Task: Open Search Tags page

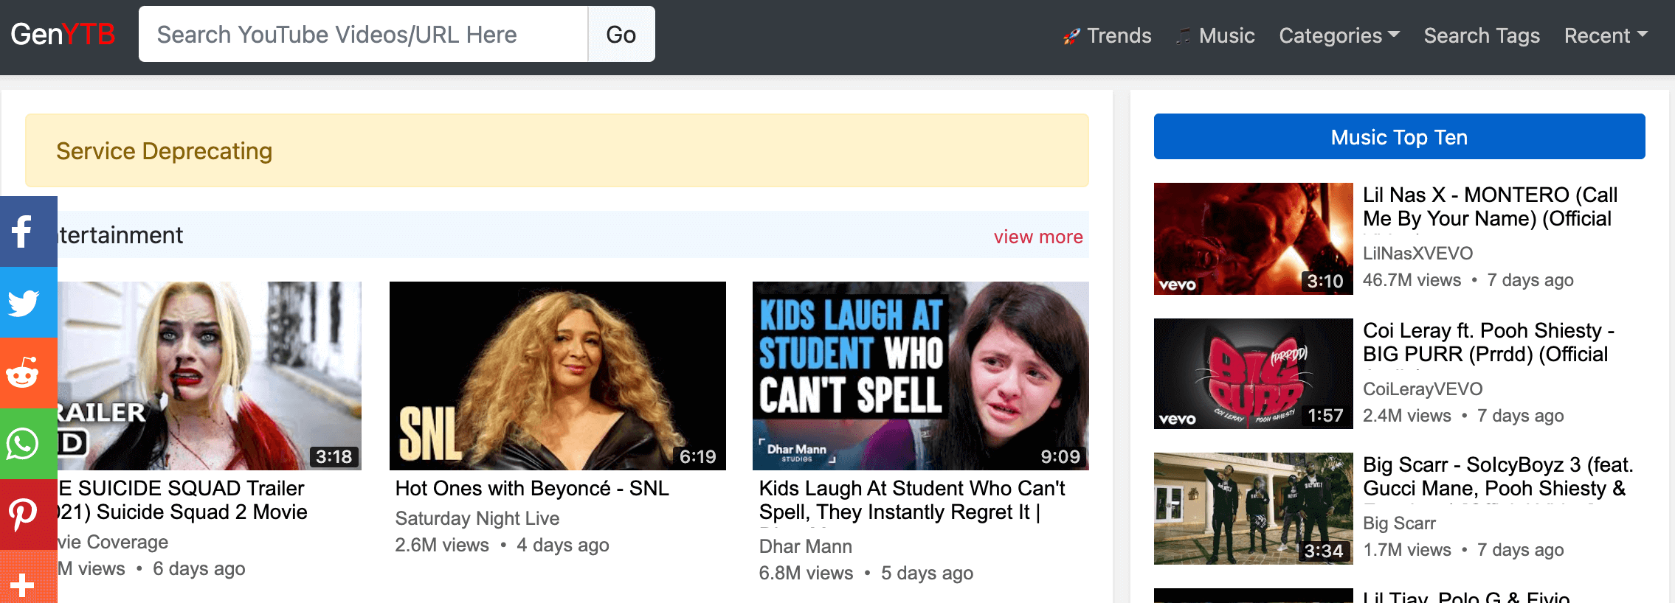Action: click(1482, 35)
